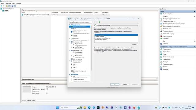Click Экспорт action icon
The width and height of the screenshot is (196, 110).
[161, 62]
